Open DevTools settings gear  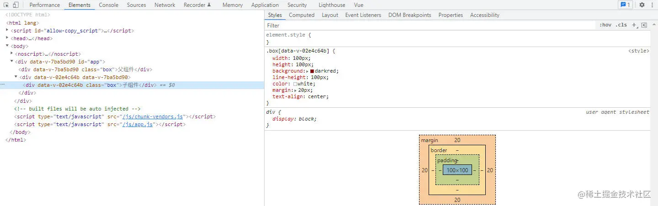coord(642,5)
